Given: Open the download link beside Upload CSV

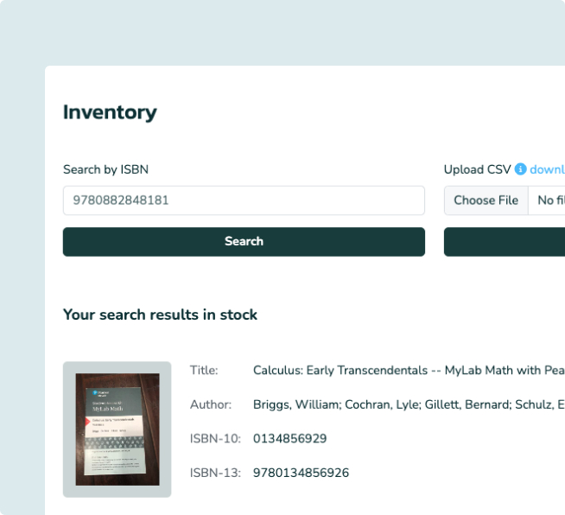Looking at the screenshot, I should click(x=547, y=169).
